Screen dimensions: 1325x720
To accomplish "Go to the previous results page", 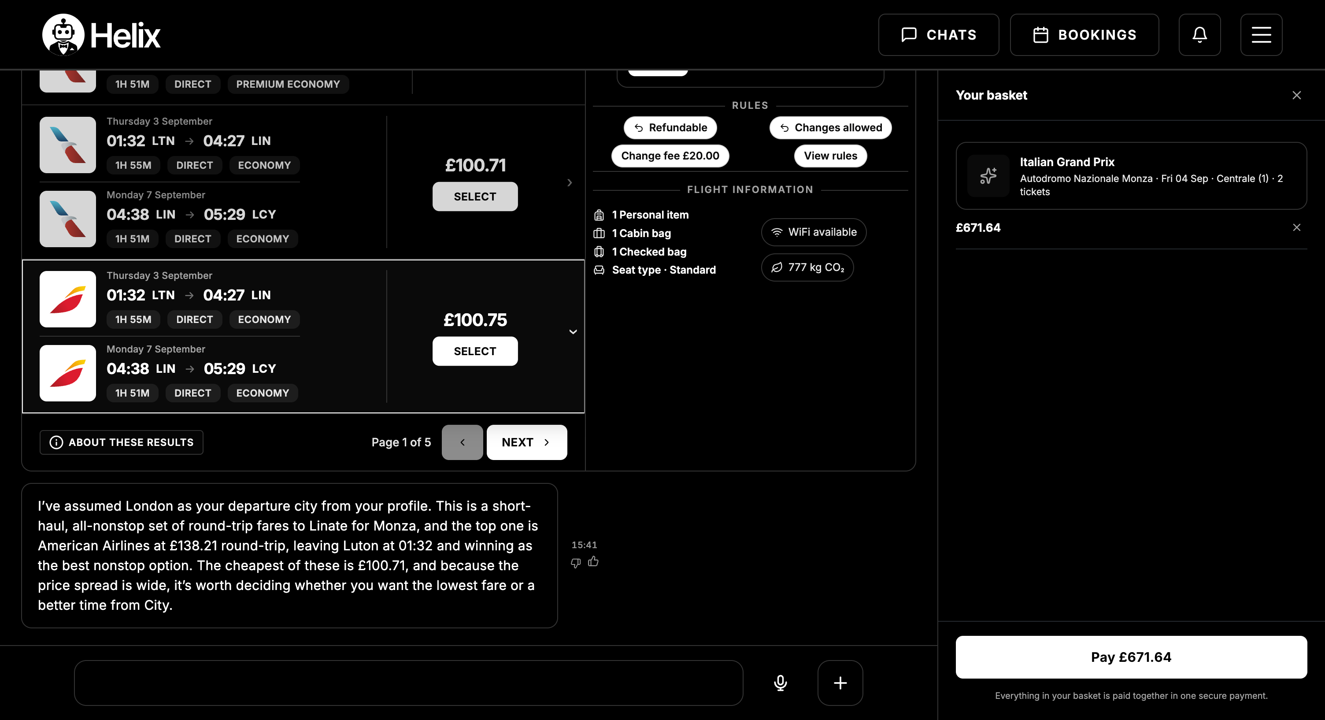I will pyautogui.click(x=462, y=442).
